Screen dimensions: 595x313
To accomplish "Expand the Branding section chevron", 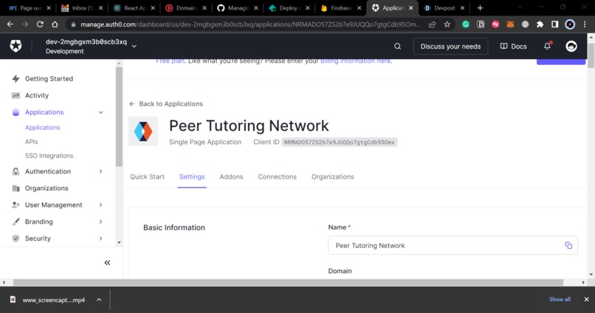I will point(101,221).
